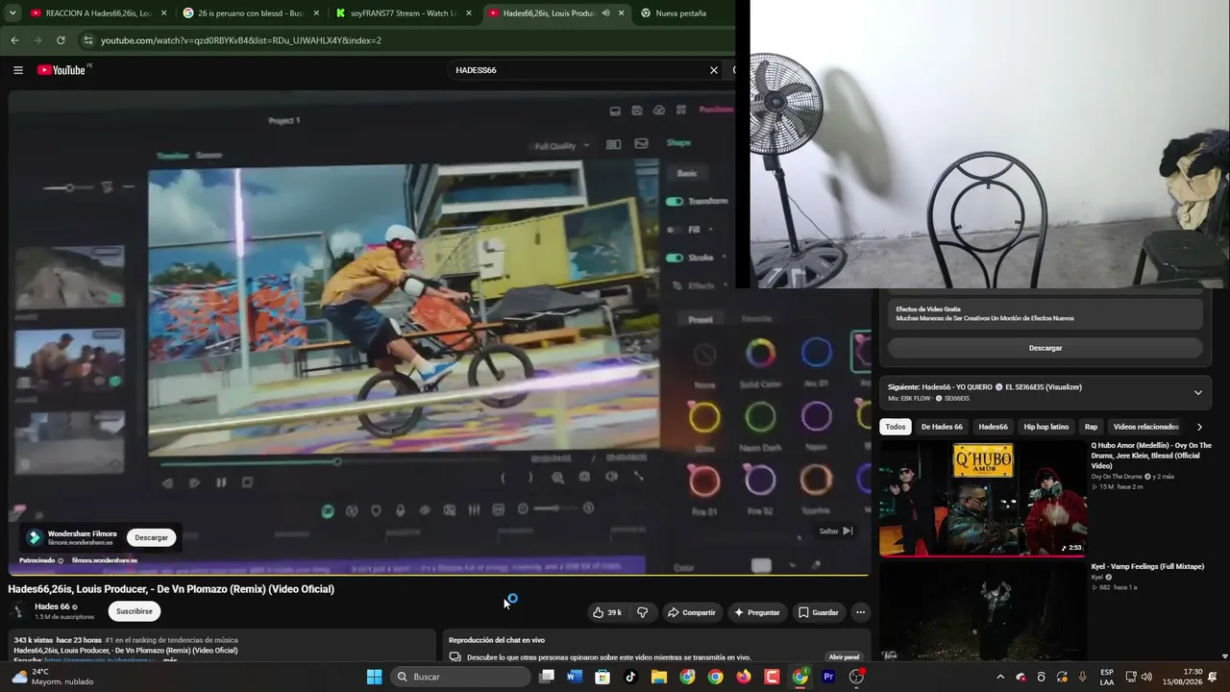Save the video with Guardar
1230x692 pixels.
click(819, 612)
